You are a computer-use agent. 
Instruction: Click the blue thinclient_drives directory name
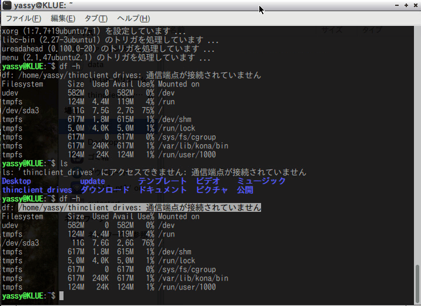[37, 190]
